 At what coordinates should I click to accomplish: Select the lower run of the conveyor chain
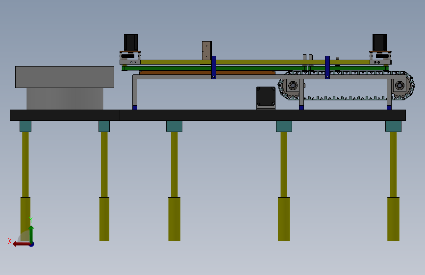345,98
